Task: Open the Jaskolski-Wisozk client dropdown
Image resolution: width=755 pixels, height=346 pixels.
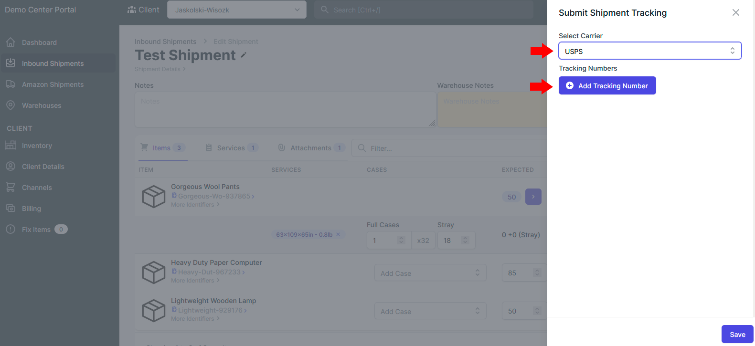Action: (x=237, y=10)
